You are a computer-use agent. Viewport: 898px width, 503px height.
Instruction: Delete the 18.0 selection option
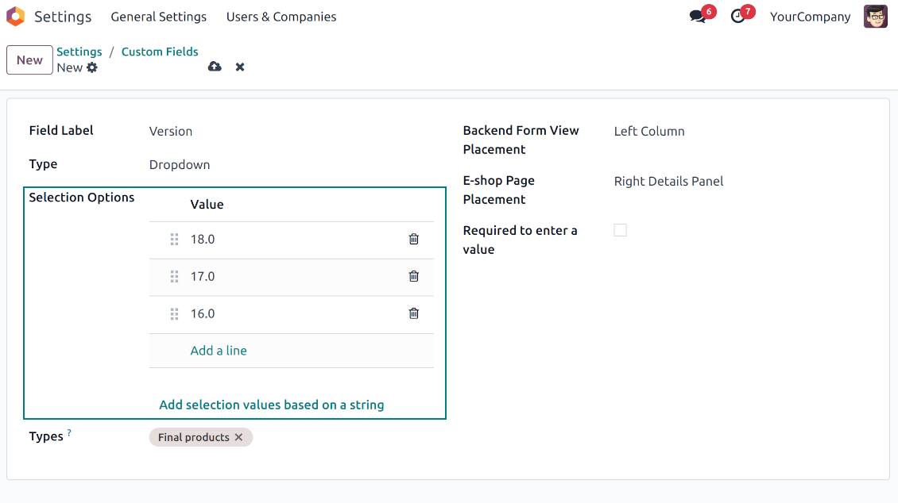[x=413, y=239]
